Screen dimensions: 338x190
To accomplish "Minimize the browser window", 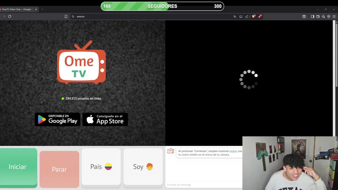I will (317, 9).
